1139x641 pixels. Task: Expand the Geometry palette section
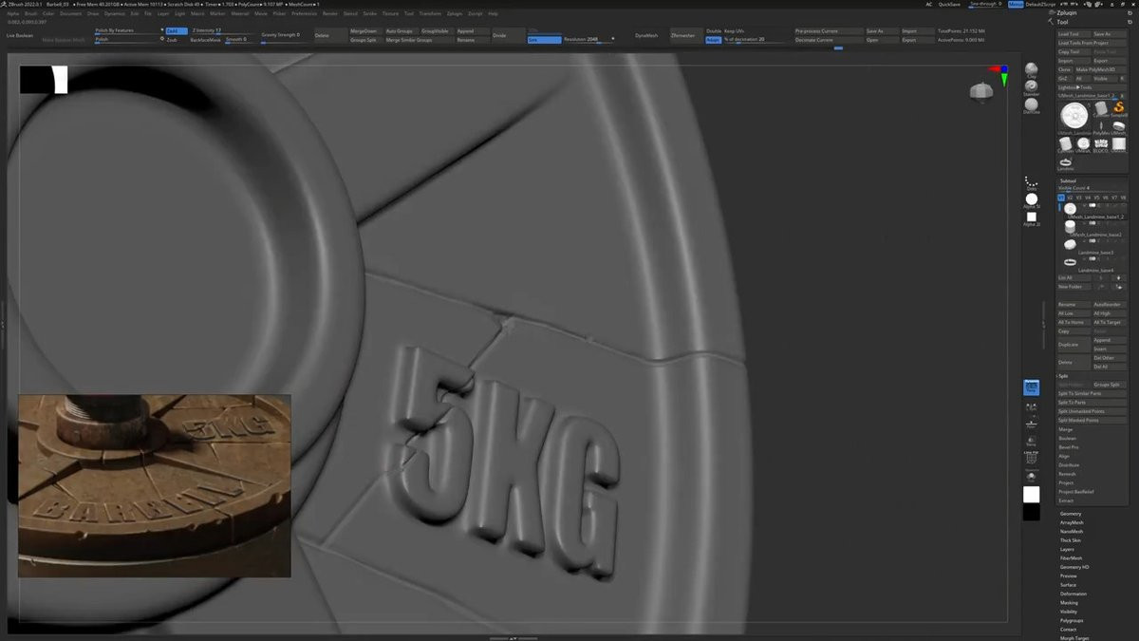coord(1071,514)
